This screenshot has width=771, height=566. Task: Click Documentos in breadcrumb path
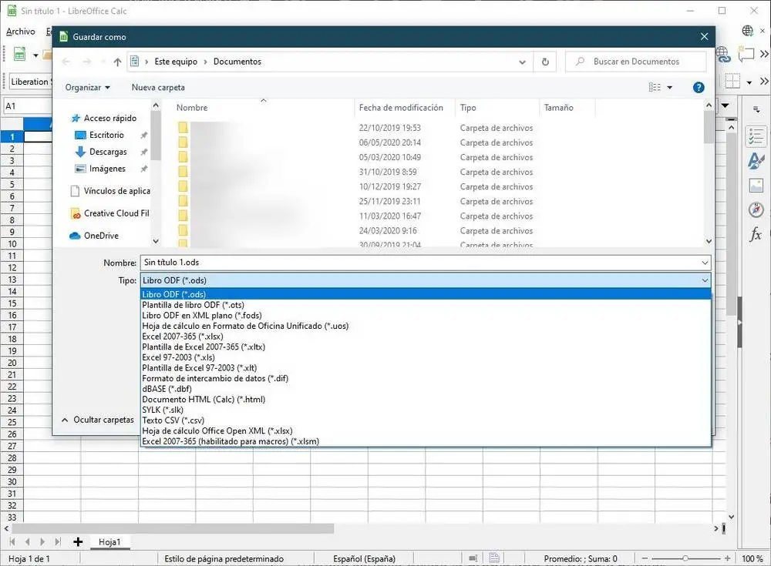point(237,62)
